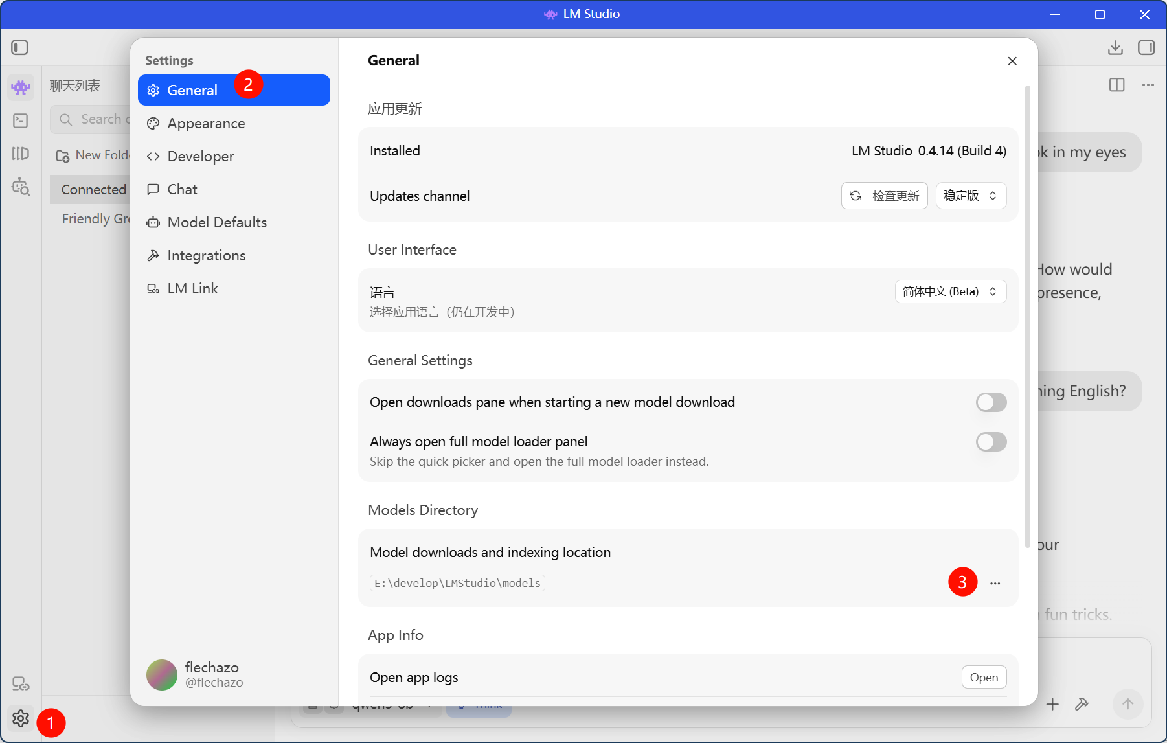
Task: Toggle open downloads pane on new download
Action: [x=991, y=402]
